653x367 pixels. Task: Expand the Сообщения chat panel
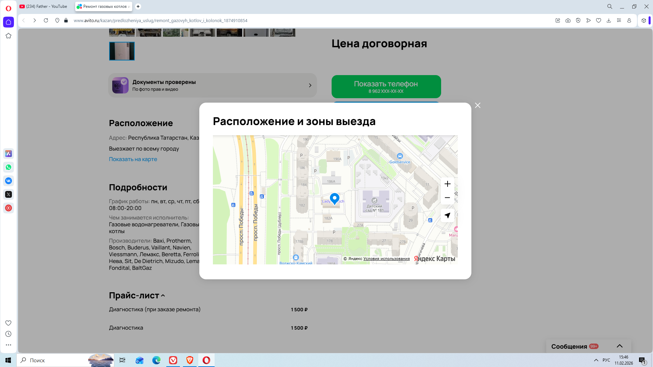click(619, 346)
